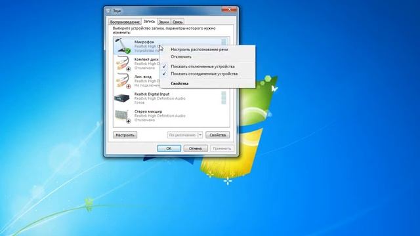Image resolution: width=420 pixels, height=236 pixels.
Task: Click the Микрофон device name
Action: tap(144, 42)
